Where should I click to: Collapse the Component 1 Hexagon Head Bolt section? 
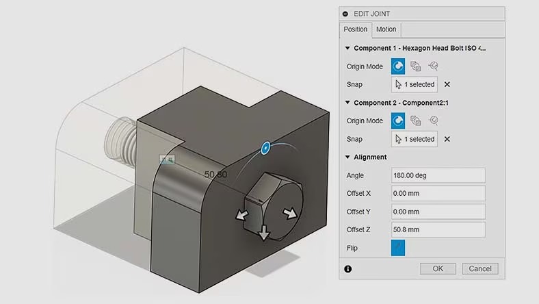click(x=347, y=49)
